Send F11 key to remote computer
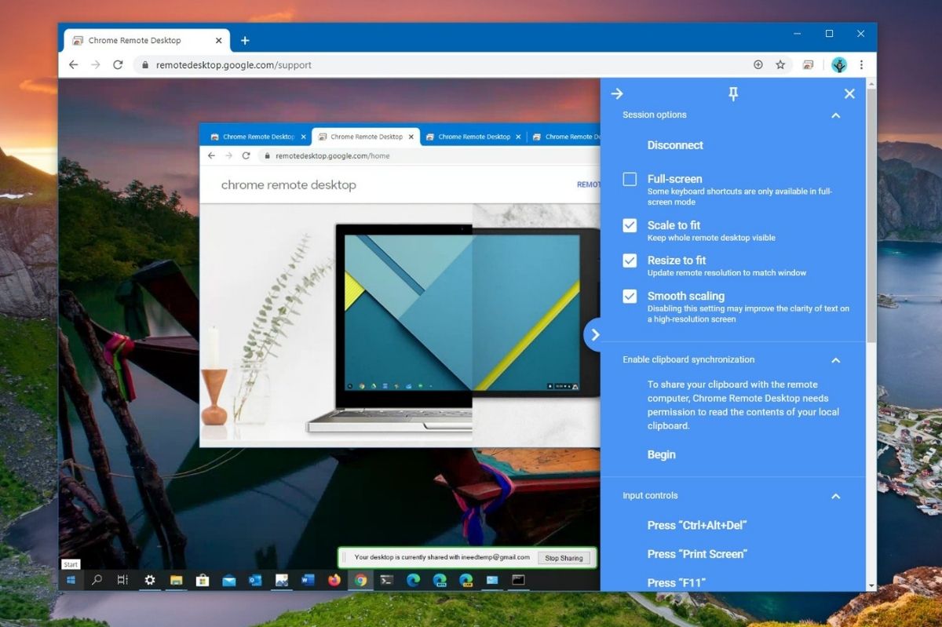The height and width of the screenshot is (627, 942). click(x=676, y=583)
